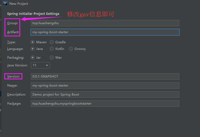The image size is (200, 137).
Task: Choose War packaging option
Action: pos(52,58)
